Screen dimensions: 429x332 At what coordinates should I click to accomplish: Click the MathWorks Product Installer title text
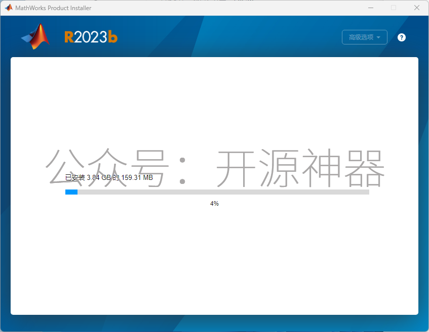[53, 8]
